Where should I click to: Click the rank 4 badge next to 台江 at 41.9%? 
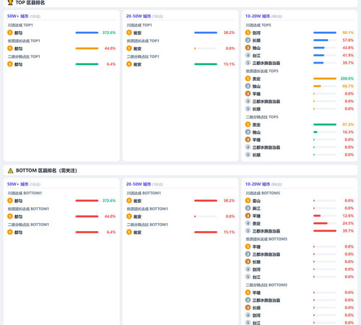[248, 55]
